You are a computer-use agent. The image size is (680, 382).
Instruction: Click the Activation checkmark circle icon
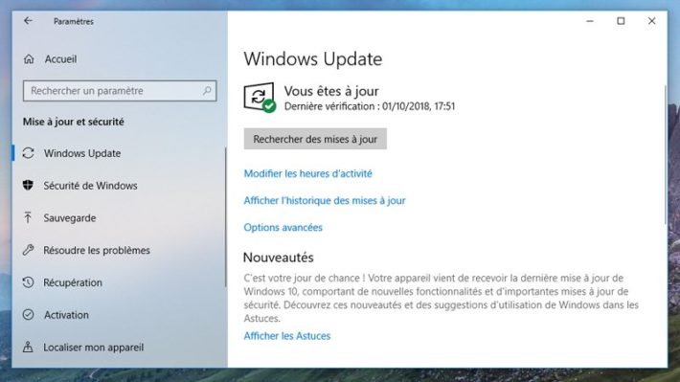click(x=28, y=315)
